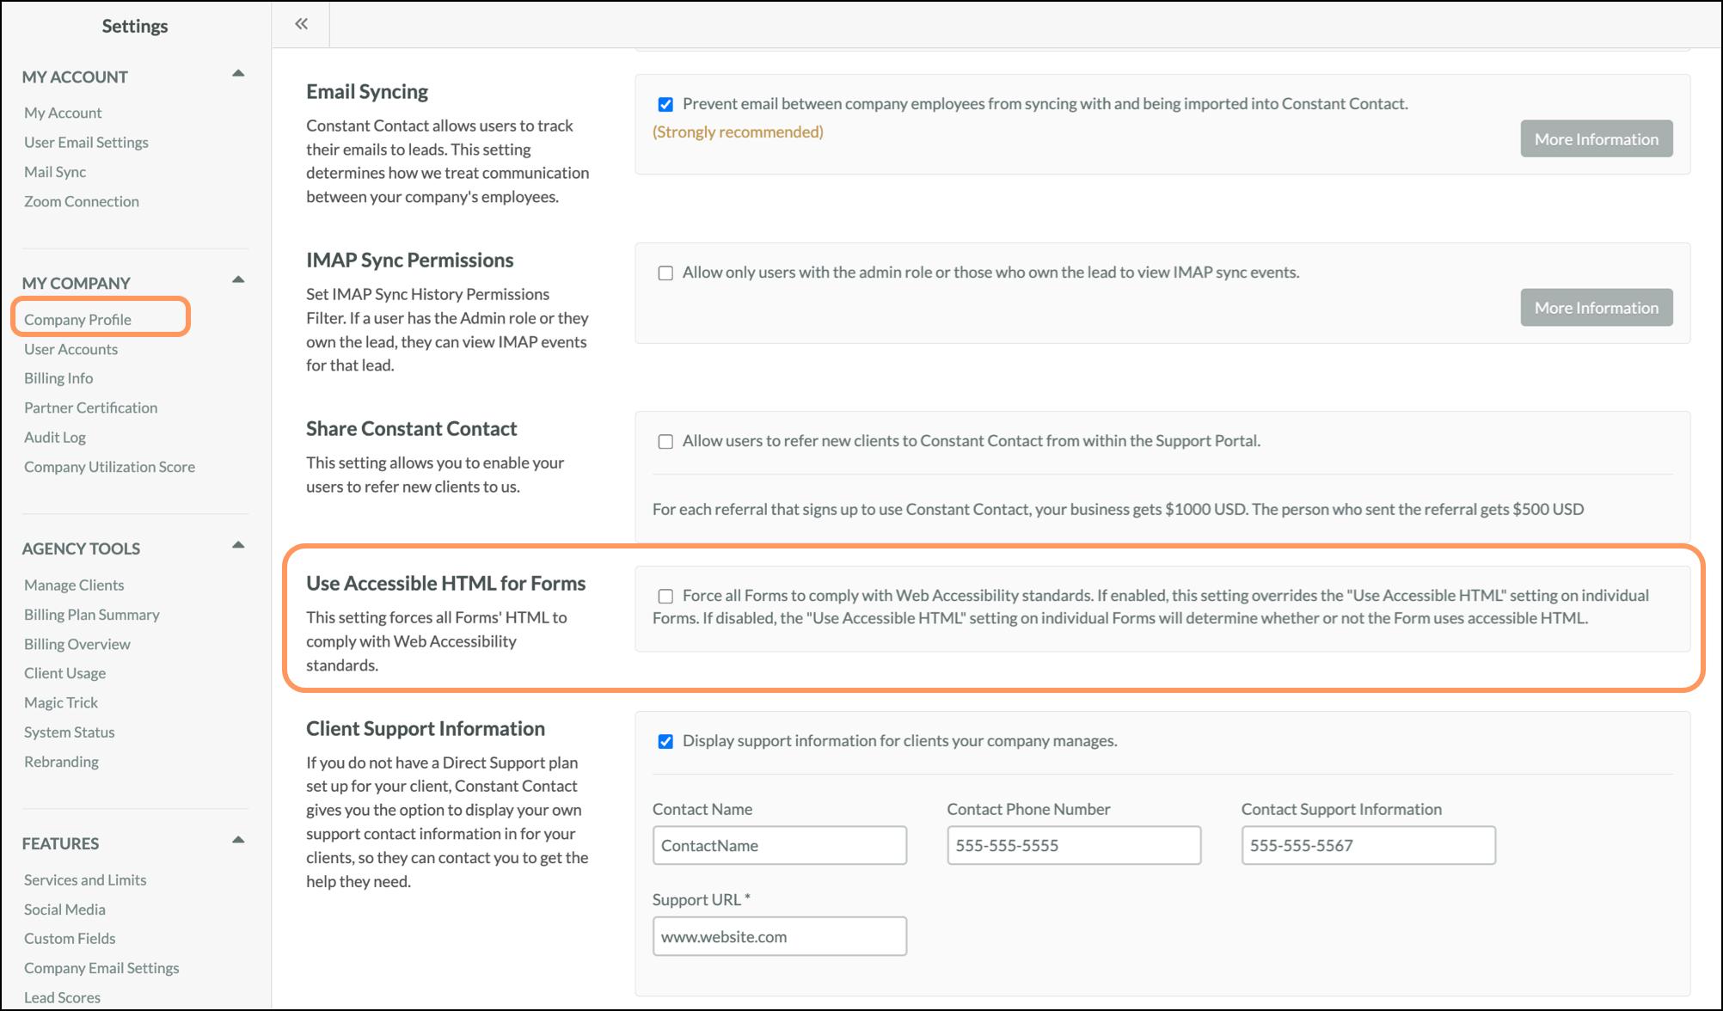Uncheck prevent employee email syncing checkbox

coord(665,105)
